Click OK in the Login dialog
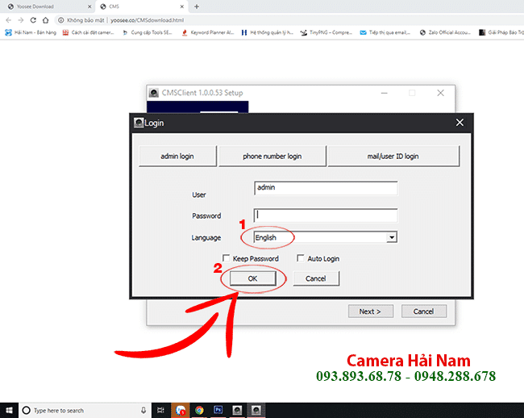 coord(253,278)
